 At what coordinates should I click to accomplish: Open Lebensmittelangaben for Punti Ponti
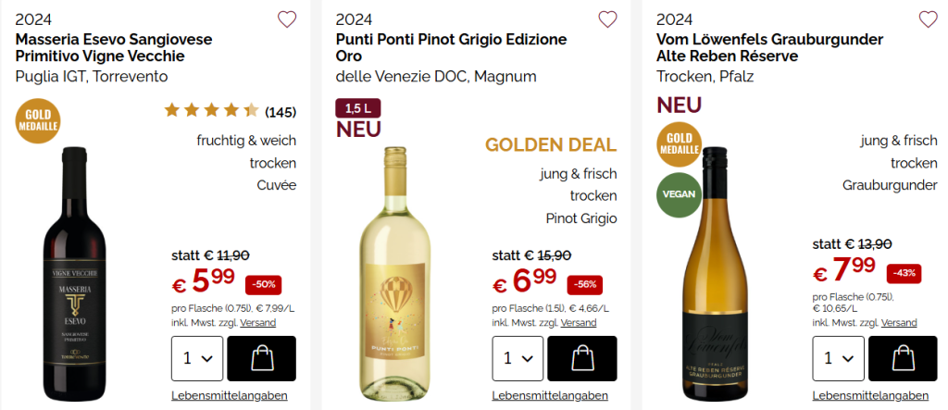pyautogui.click(x=550, y=395)
